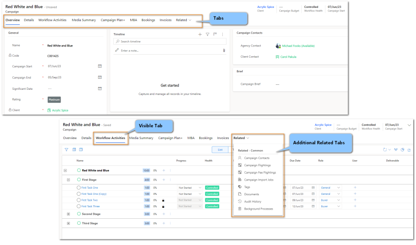This screenshot has height=245, width=416.
Task: Collapse the First Stage tree row
Action: 68,180
